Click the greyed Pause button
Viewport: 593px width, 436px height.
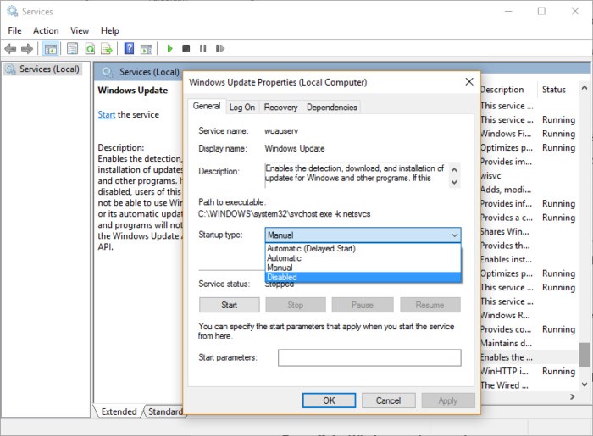coord(363,305)
